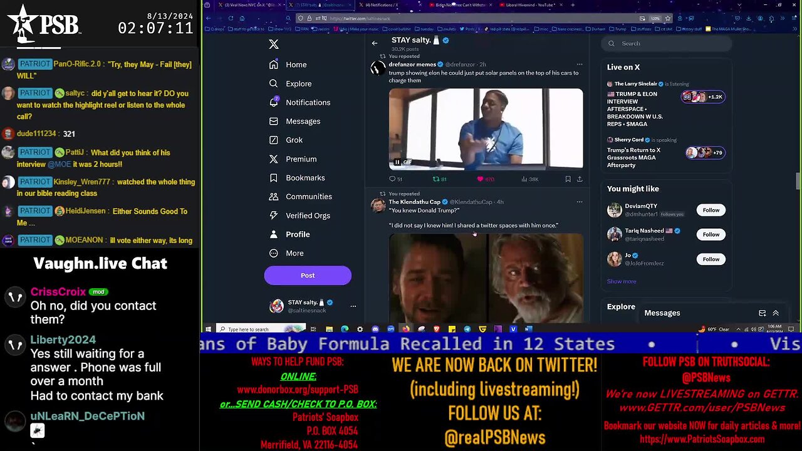Open Verified Orgs in the sidebar

pos(299,215)
